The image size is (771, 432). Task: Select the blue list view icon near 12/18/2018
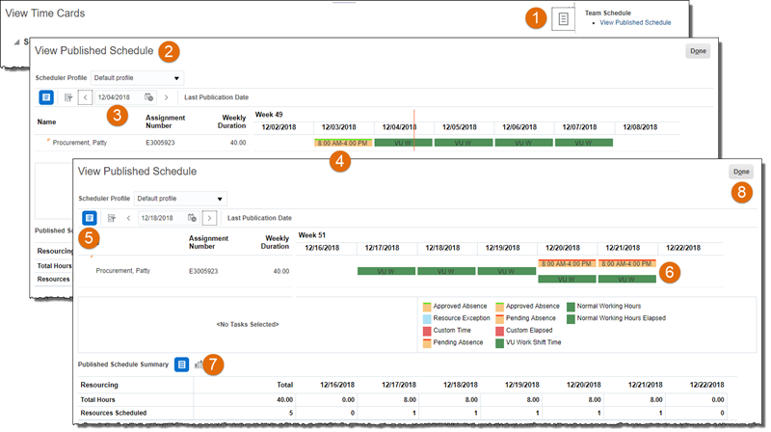(x=89, y=218)
